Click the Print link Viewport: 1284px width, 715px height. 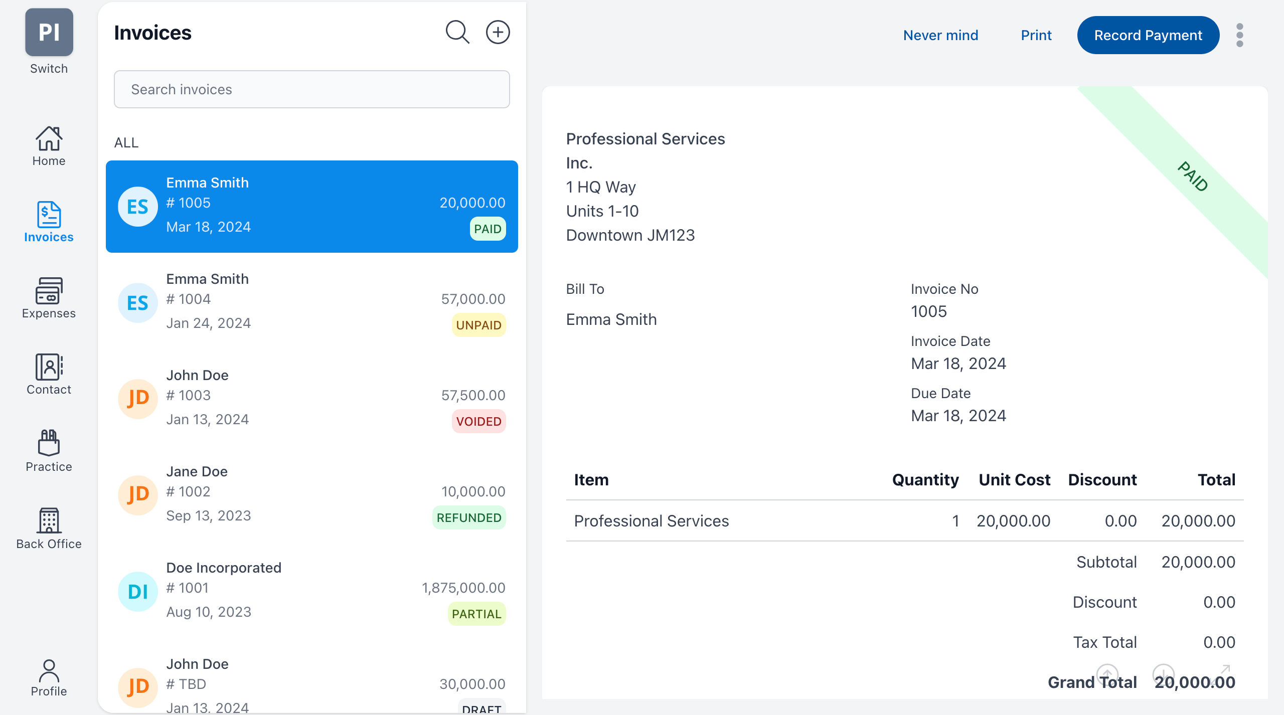1036,35
